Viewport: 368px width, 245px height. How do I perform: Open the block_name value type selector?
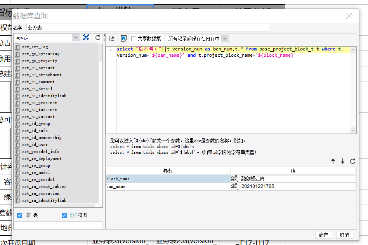[x=234, y=179]
